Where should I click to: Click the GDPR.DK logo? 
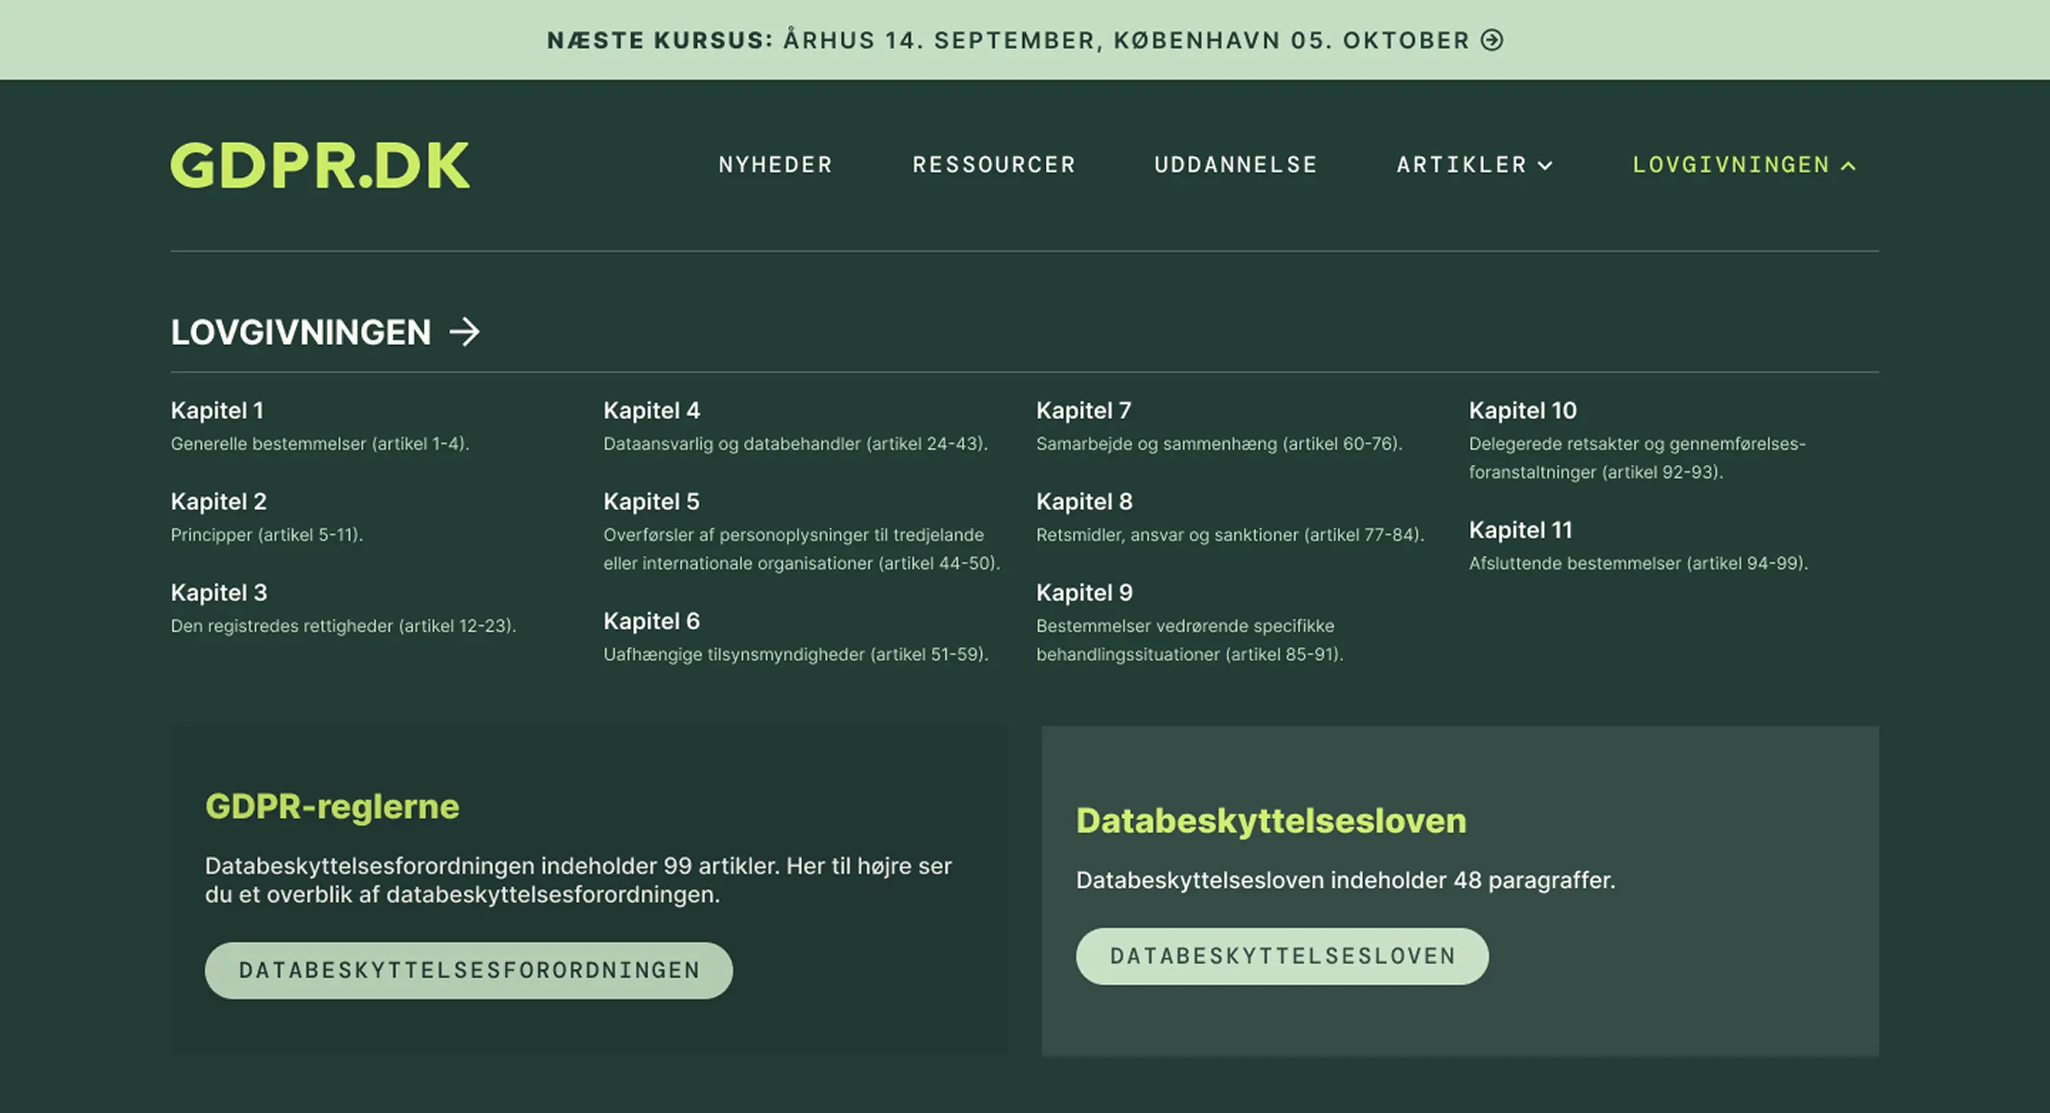click(x=320, y=166)
